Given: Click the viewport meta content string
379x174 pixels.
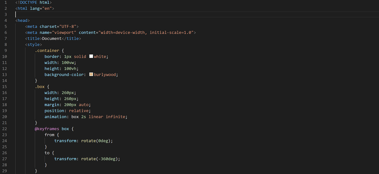Looking at the screenshot, I should click(x=147, y=33).
